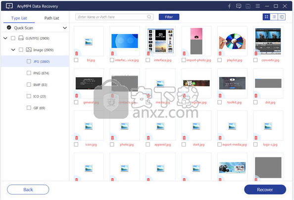The image size is (294, 200).
Task: Select the interface.jpg file checkbox
Action: tap(148, 60)
